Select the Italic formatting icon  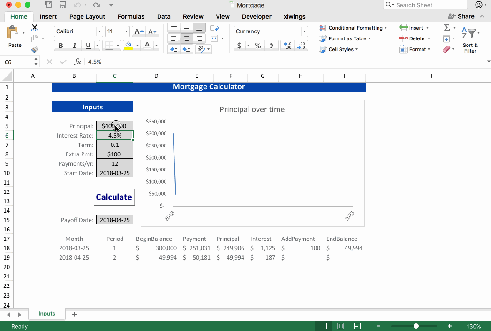coord(74,45)
